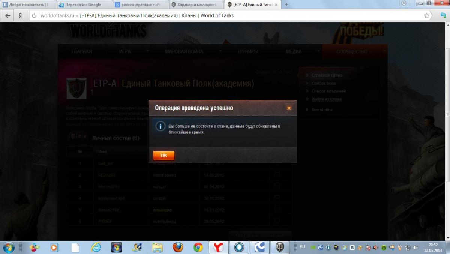Open the Windows Start menu
The width and height of the screenshot is (450, 254).
pos(8,247)
